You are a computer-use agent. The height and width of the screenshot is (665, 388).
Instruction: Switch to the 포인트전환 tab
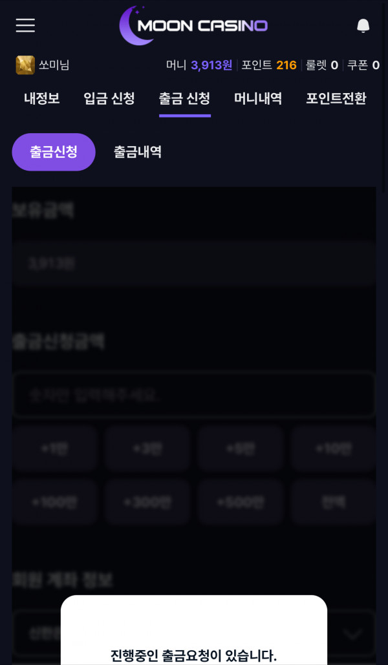335,98
